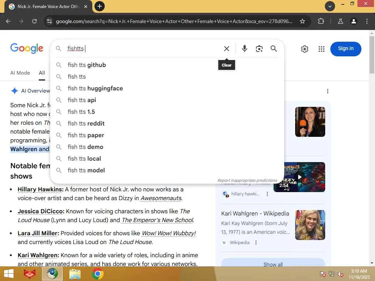375x281 pixels.
Task: Start voice search with the microphone icon
Action: coord(244,49)
